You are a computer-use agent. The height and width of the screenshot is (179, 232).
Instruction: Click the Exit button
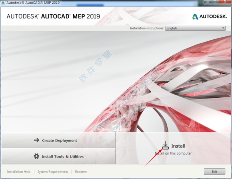coord(214,171)
